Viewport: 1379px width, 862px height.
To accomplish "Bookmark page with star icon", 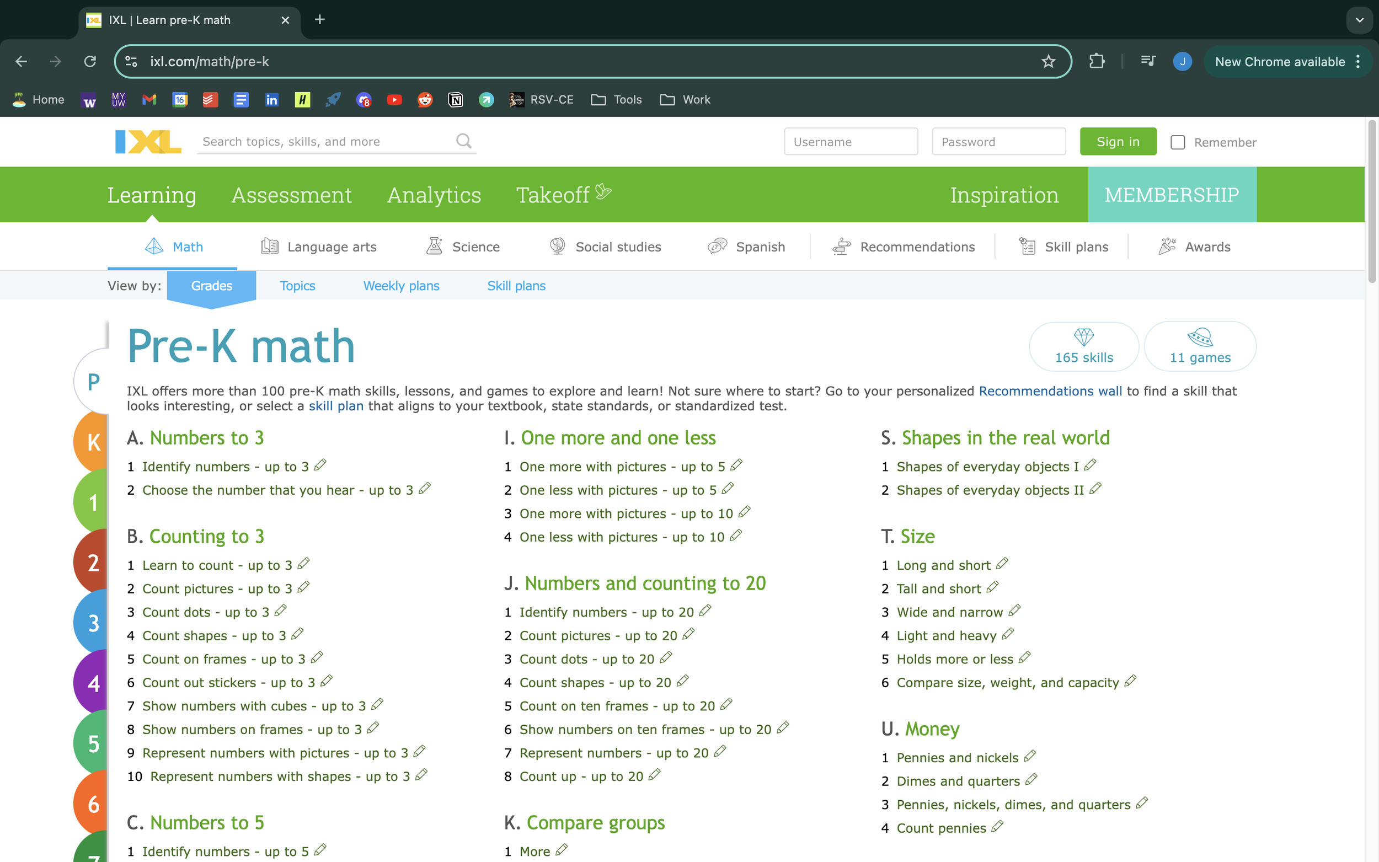I will [1048, 62].
